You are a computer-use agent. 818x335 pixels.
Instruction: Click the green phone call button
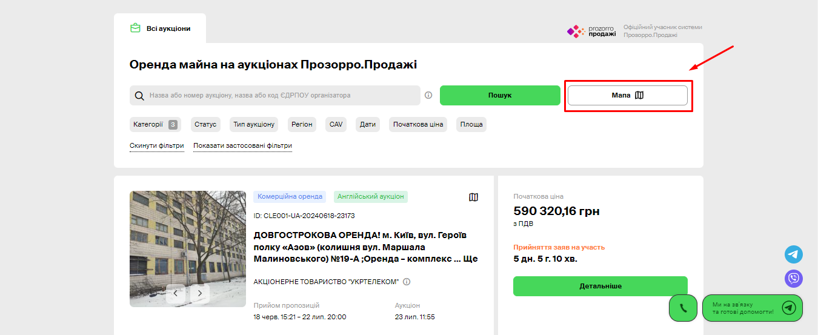[683, 308]
